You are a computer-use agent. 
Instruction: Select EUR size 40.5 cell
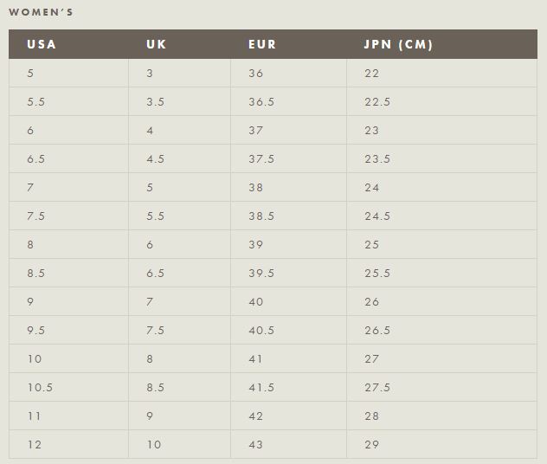pos(261,331)
